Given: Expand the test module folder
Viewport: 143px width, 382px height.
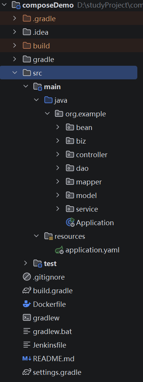Looking at the screenshot, I should coord(25,263).
